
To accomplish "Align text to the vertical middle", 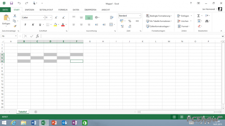I will point(81,18).
